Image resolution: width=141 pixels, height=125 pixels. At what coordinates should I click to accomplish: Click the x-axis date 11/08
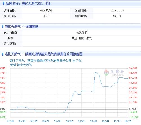click(x=105, y=121)
